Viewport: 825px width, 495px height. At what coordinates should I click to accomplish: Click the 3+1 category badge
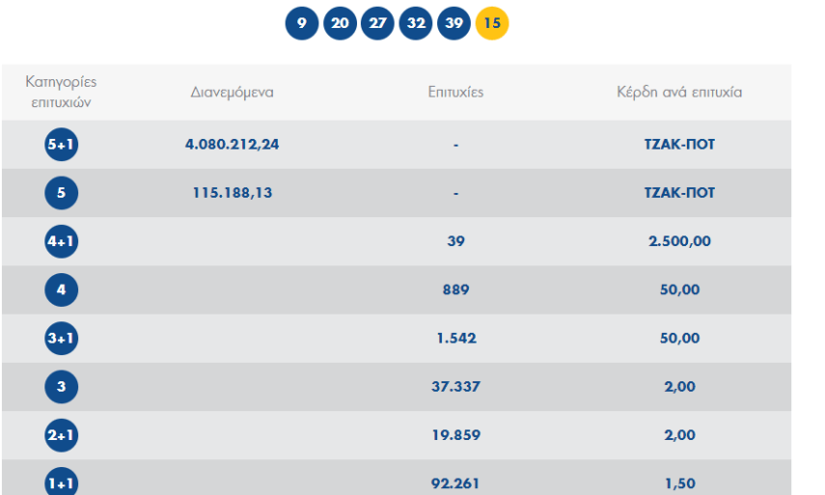click(x=62, y=339)
